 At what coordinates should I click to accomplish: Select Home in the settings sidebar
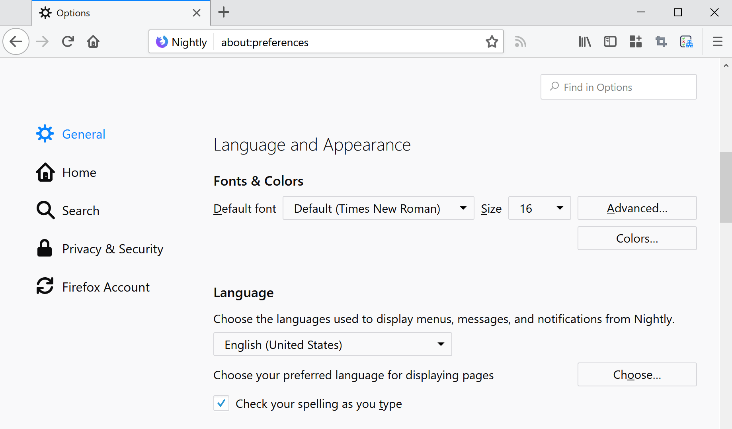point(79,172)
